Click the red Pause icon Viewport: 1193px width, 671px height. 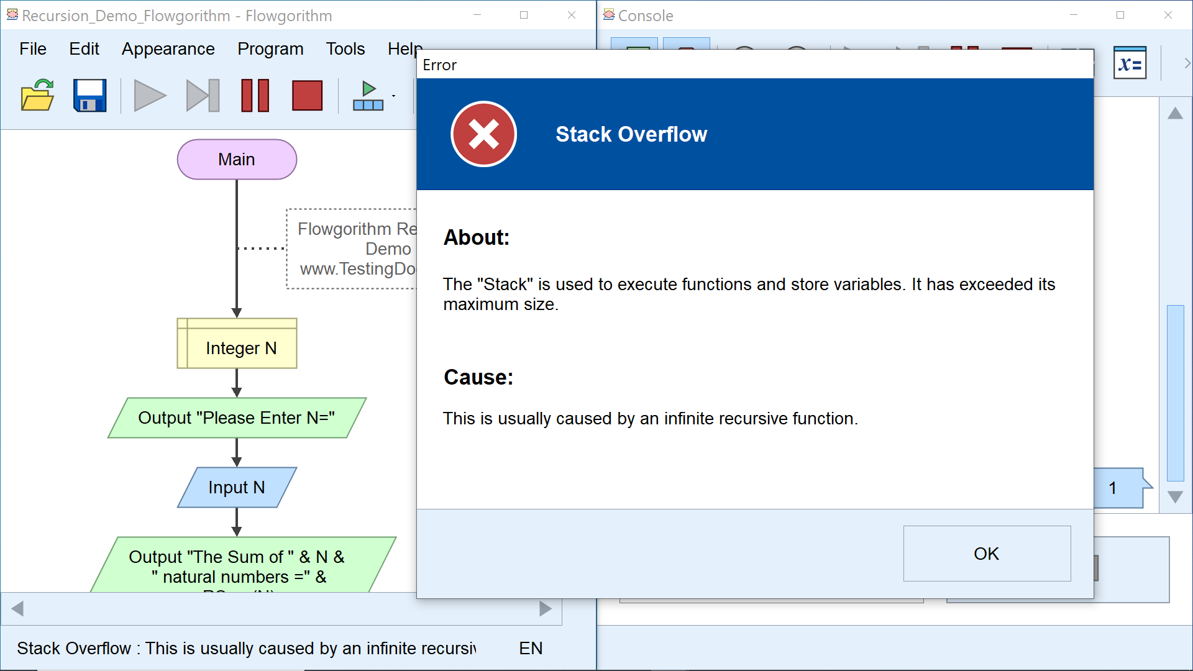255,96
